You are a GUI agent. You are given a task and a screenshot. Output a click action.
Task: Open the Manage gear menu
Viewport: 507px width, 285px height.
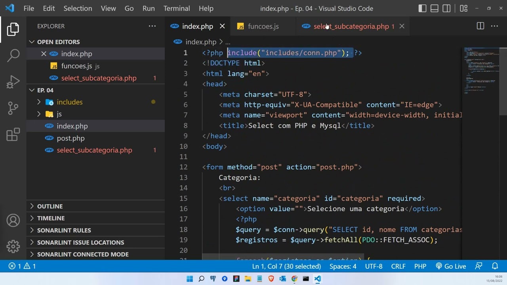click(x=13, y=246)
